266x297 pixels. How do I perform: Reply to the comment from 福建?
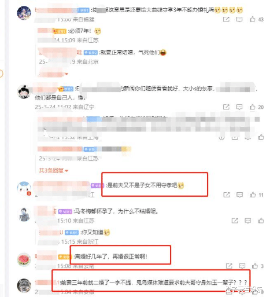pyautogui.click(x=239, y=20)
